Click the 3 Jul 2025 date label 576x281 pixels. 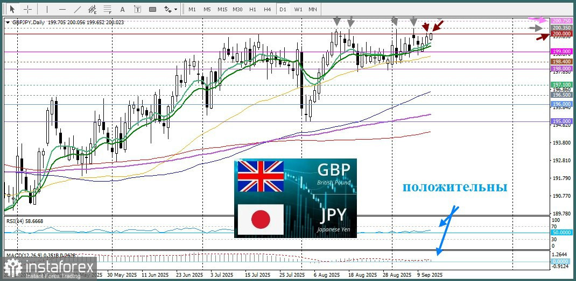click(x=223, y=275)
